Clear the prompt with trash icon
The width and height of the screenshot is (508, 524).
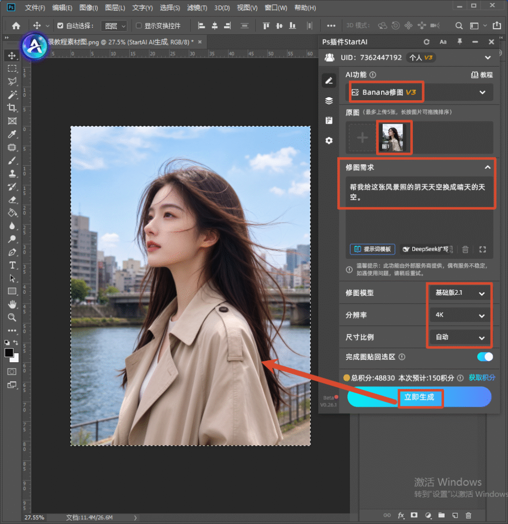click(465, 249)
